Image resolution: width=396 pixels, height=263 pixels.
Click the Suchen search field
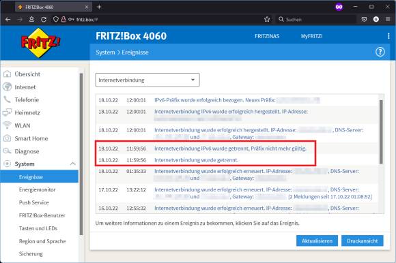(x=315, y=19)
